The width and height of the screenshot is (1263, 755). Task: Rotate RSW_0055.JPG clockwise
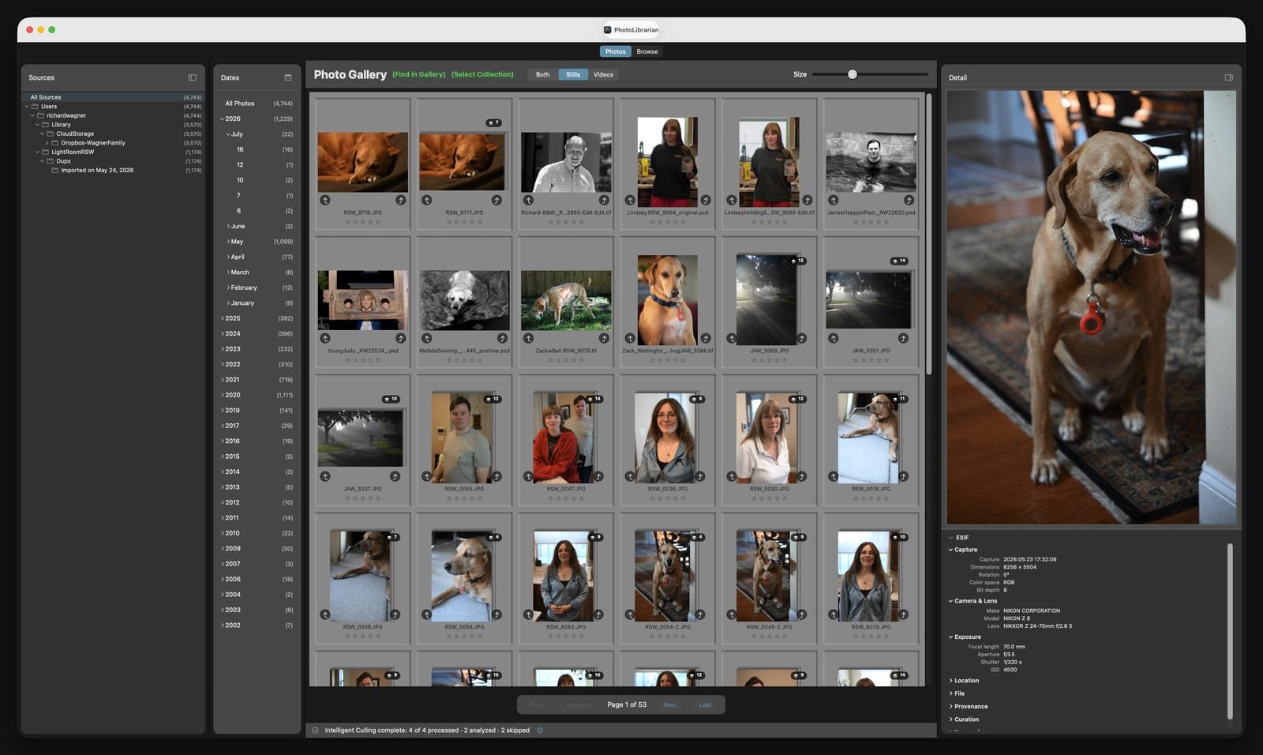(x=497, y=476)
